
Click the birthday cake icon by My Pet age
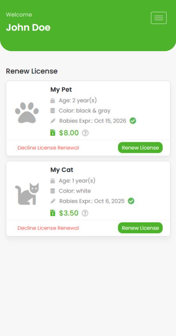53,100
